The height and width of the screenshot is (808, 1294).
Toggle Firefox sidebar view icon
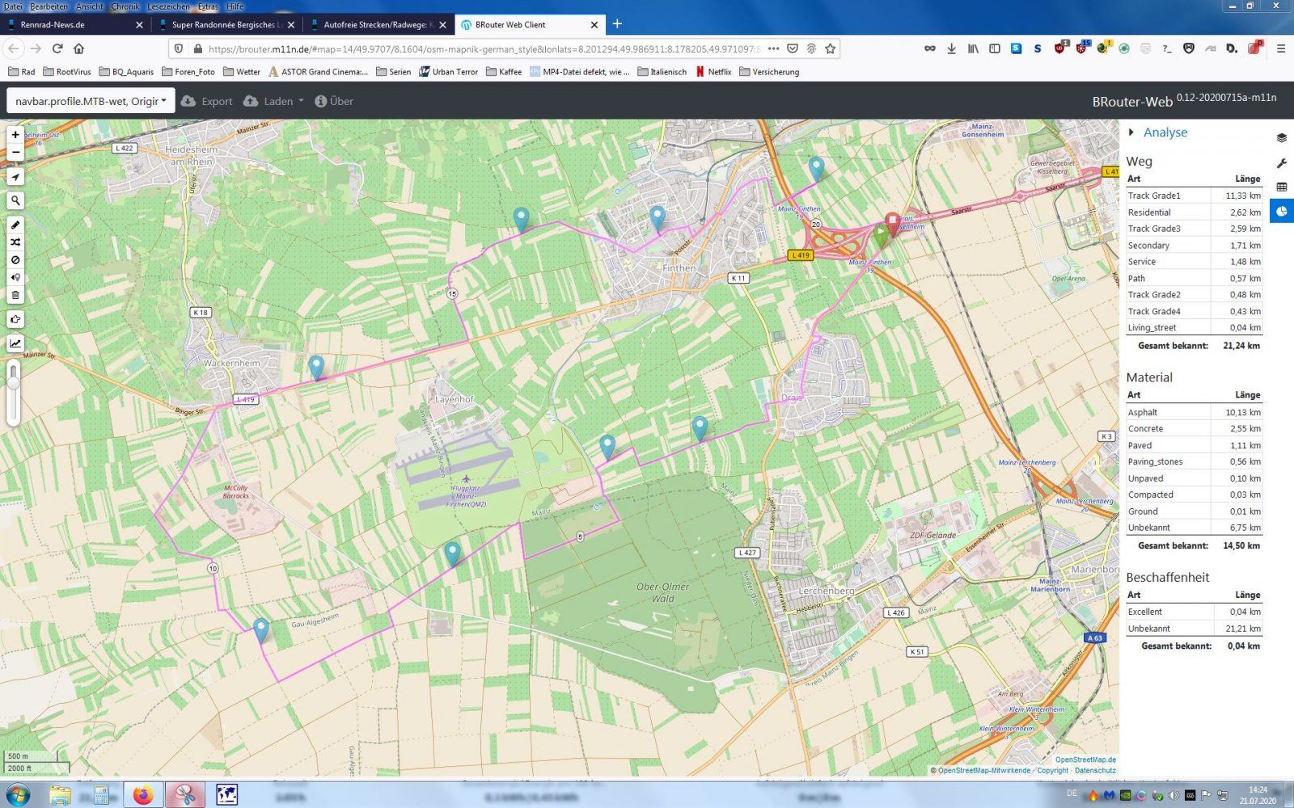[995, 48]
